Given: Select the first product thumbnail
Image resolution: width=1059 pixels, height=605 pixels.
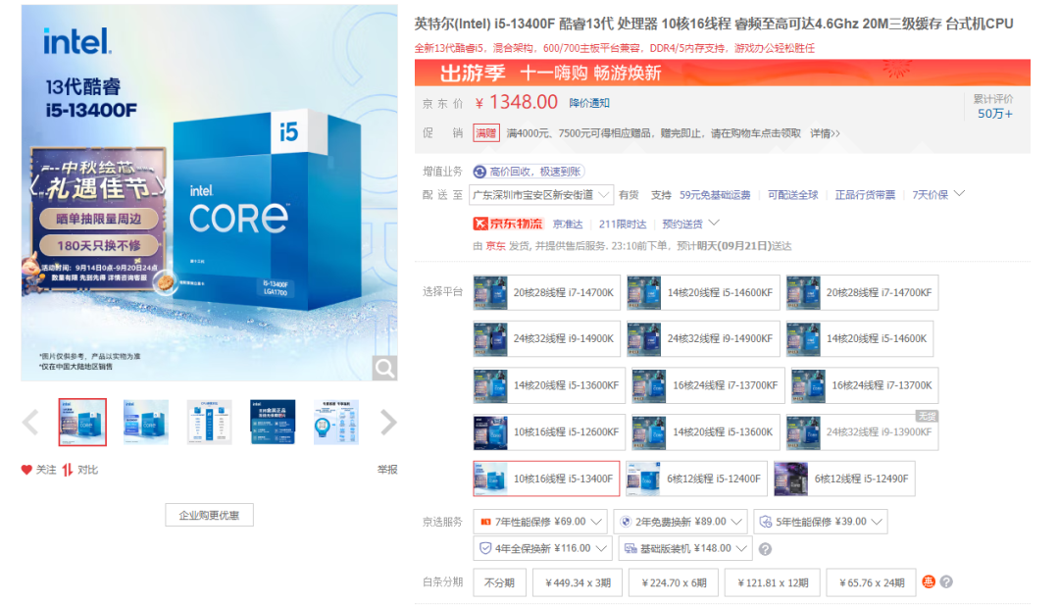Looking at the screenshot, I should pos(82,422).
